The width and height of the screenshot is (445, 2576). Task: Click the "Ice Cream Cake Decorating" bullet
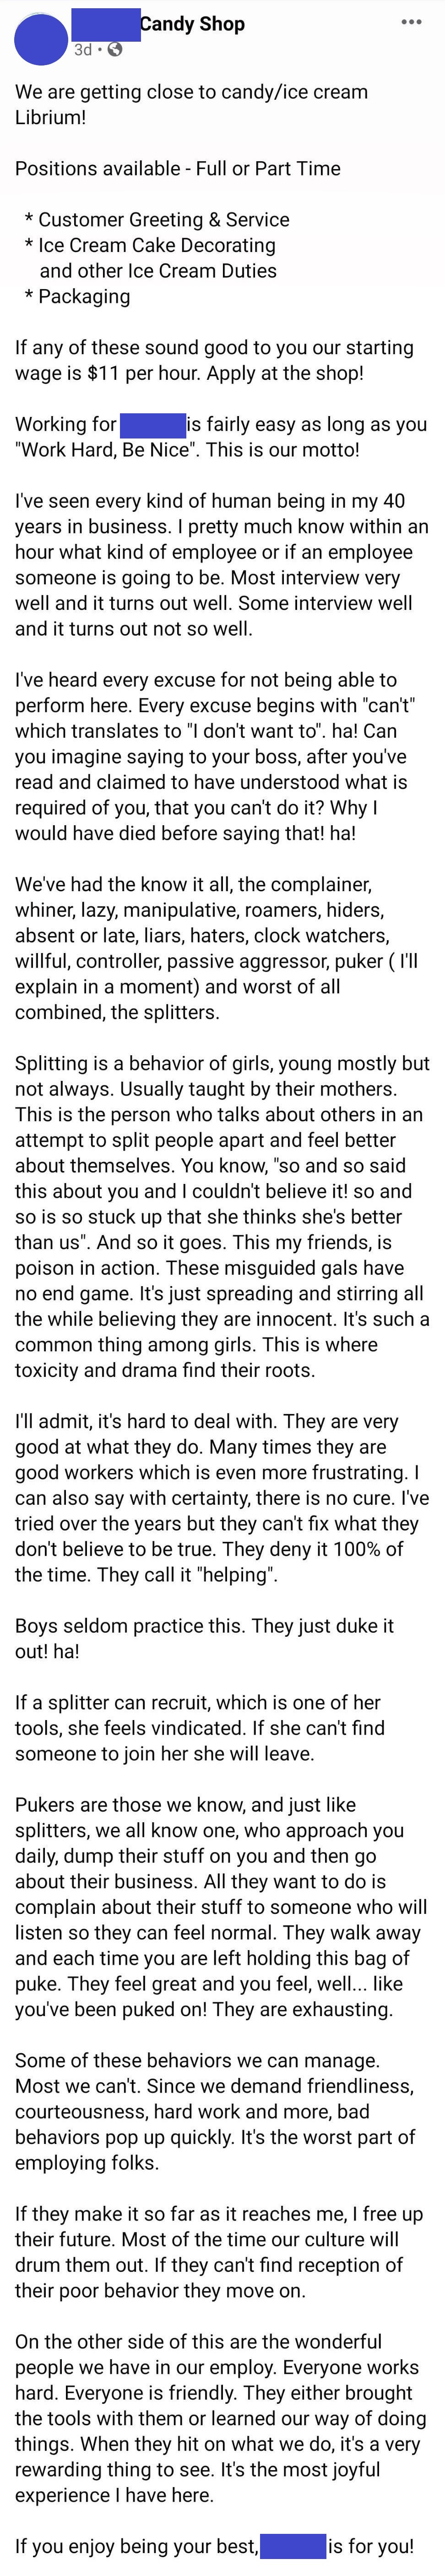click(x=157, y=245)
